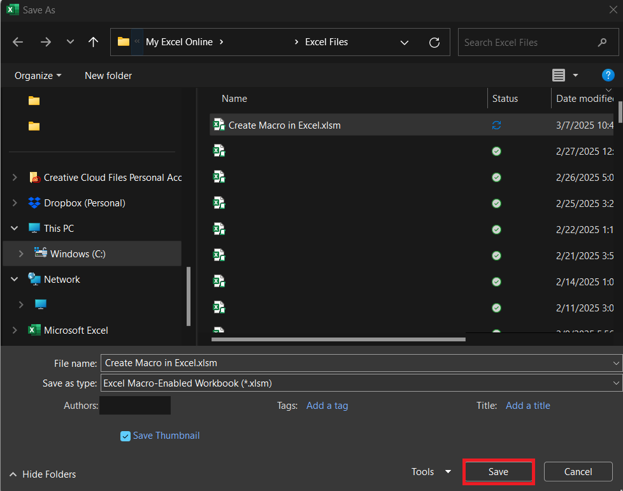
Task: Open the Organize menu
Action: point(38,76)
